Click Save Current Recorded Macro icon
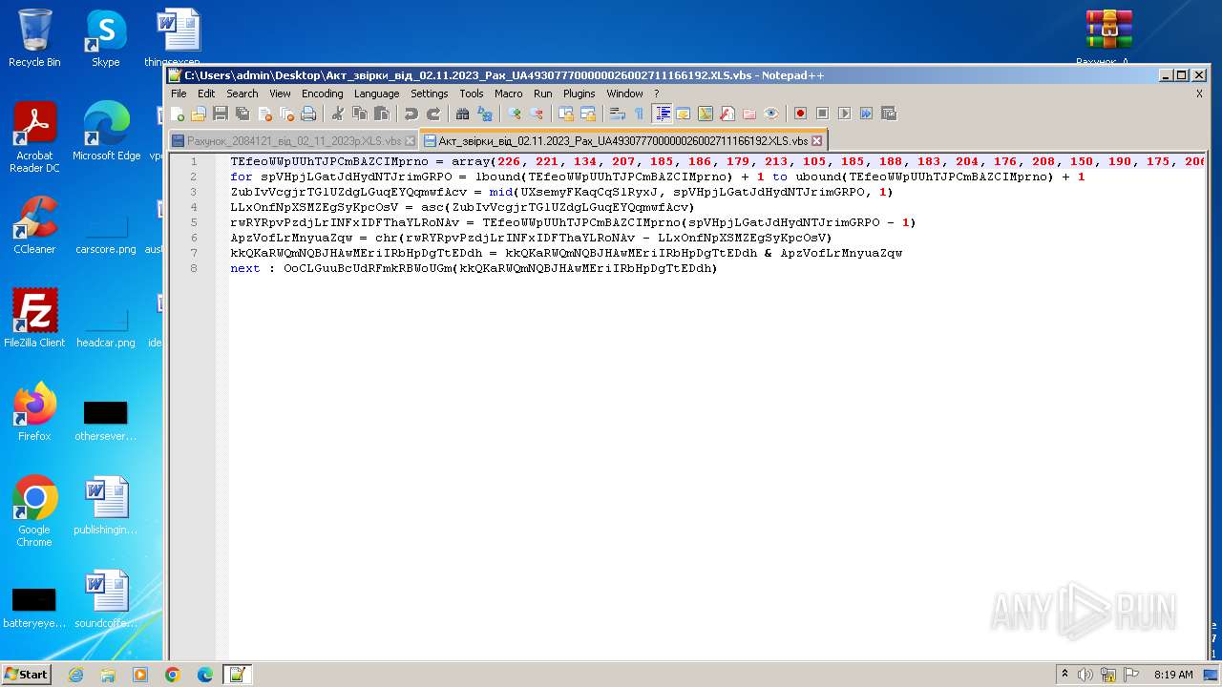Image resolution: width=1222 pixels, height=687 pixels. click(x=888, y=114)
